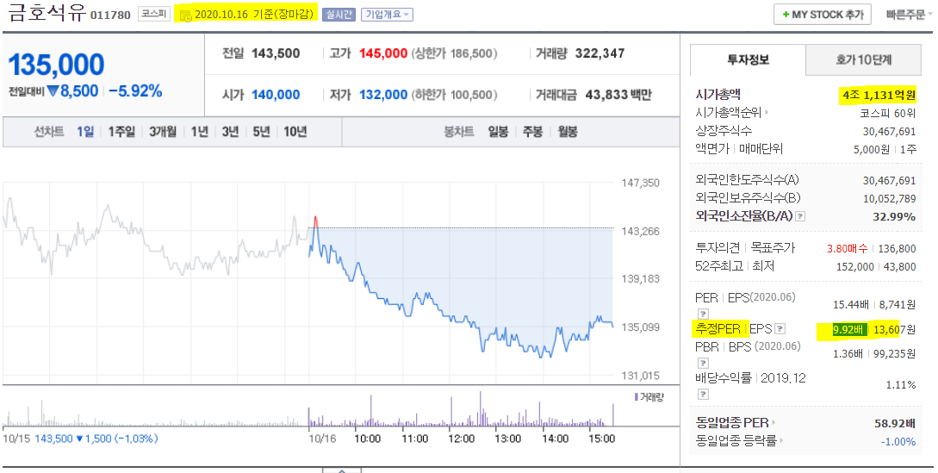
Task: Open the 동일업종 PER arrow link
Action: (773, 423)
